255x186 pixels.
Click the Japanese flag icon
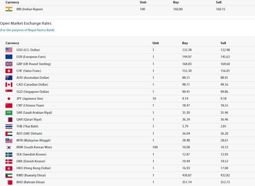click(9, 99)
